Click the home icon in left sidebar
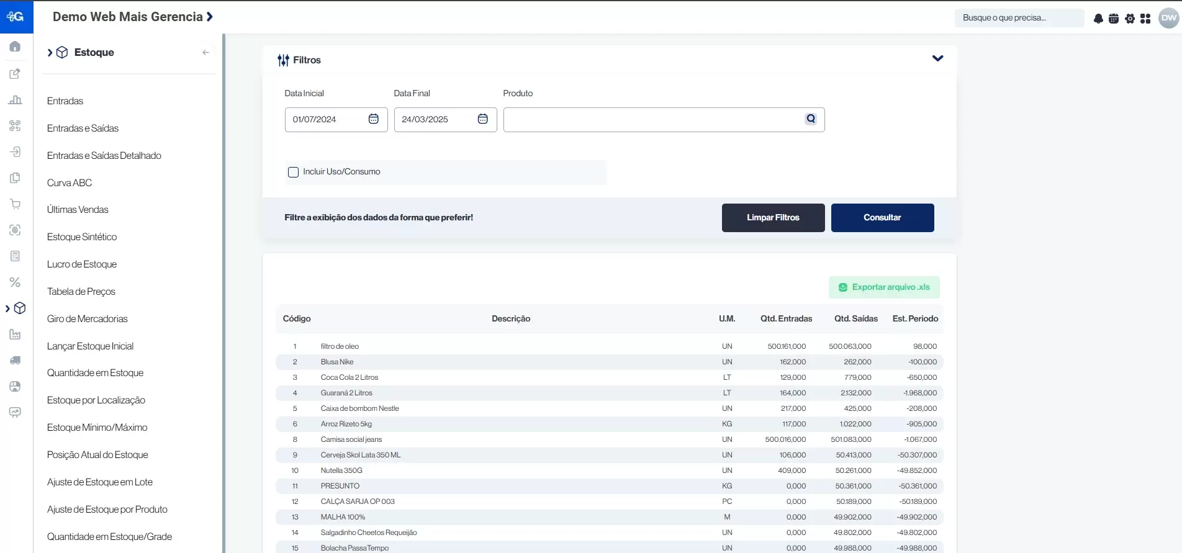1182x553 pixels. (16, 47)
